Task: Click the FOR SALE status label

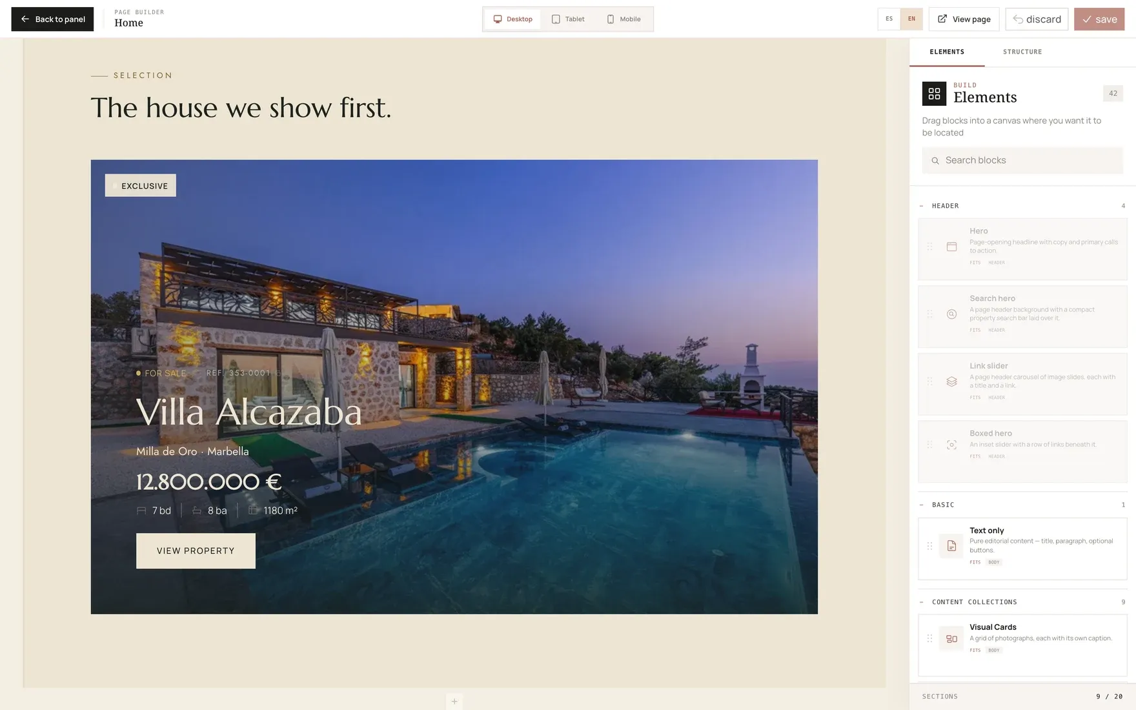Action: tap(165, 373)
